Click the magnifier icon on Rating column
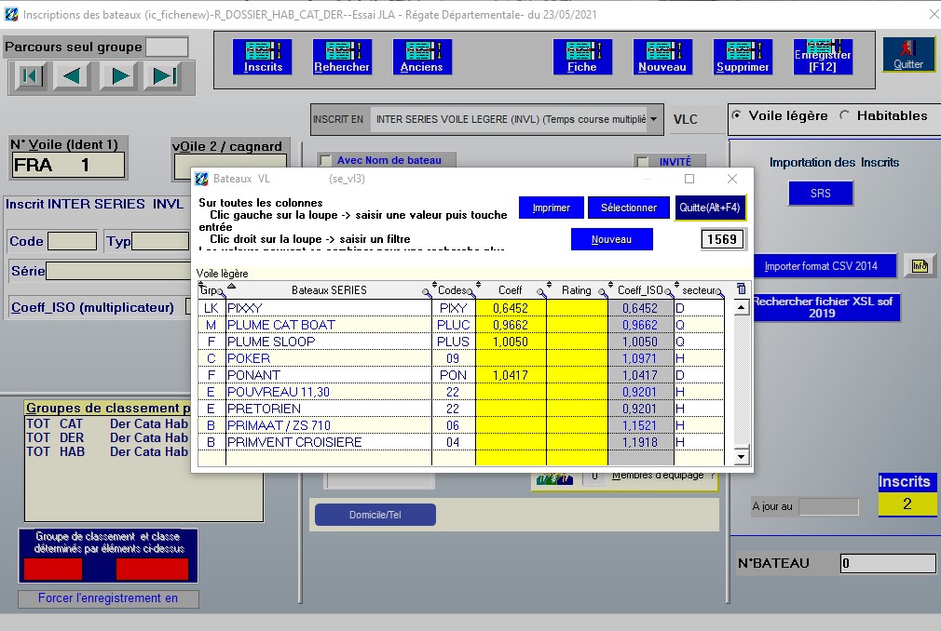941x631 pixels. [603, 292]
